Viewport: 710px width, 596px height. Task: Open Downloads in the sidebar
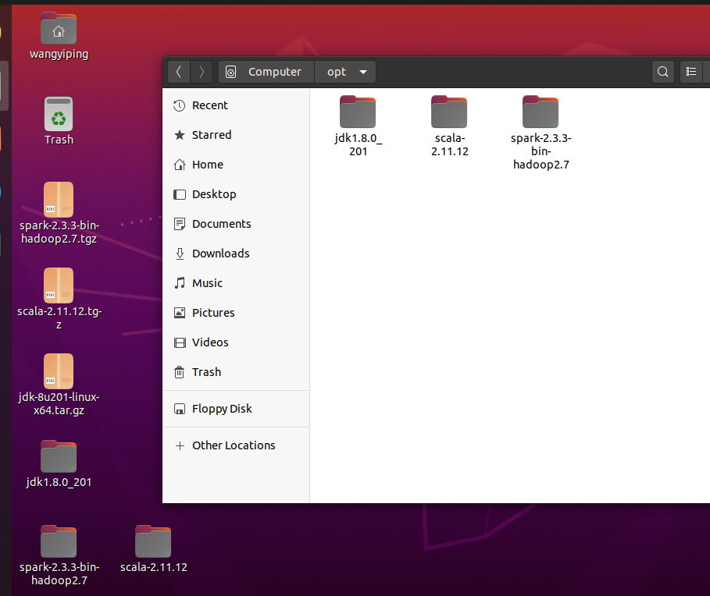(220, 253)
